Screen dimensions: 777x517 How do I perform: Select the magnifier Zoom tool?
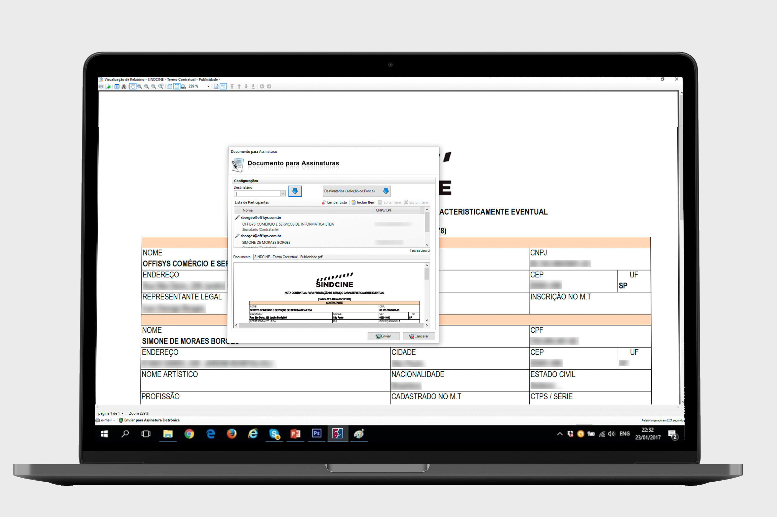coord(140,87)
